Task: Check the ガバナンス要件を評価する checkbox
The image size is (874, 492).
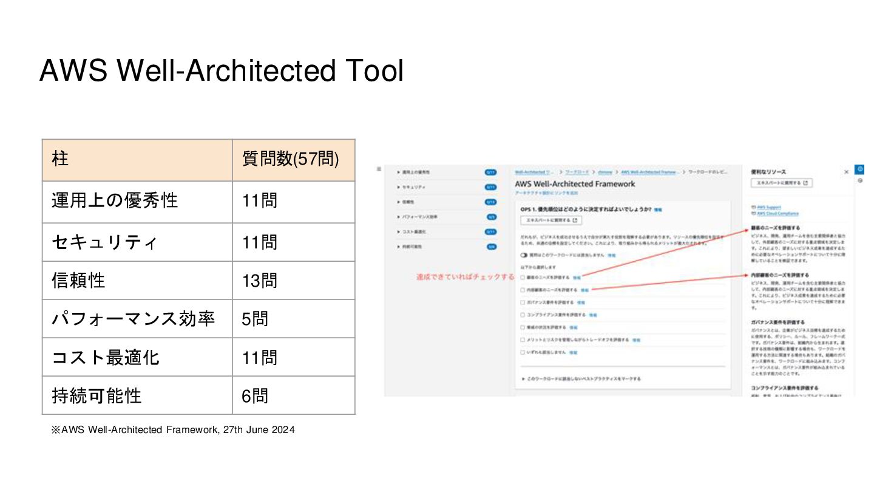Action: [523, 302]
